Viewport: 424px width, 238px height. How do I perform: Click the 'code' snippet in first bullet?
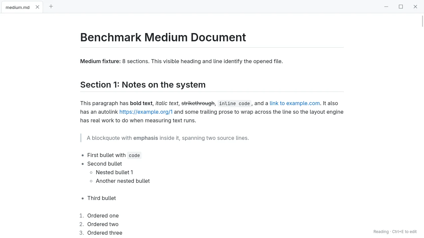134,155
